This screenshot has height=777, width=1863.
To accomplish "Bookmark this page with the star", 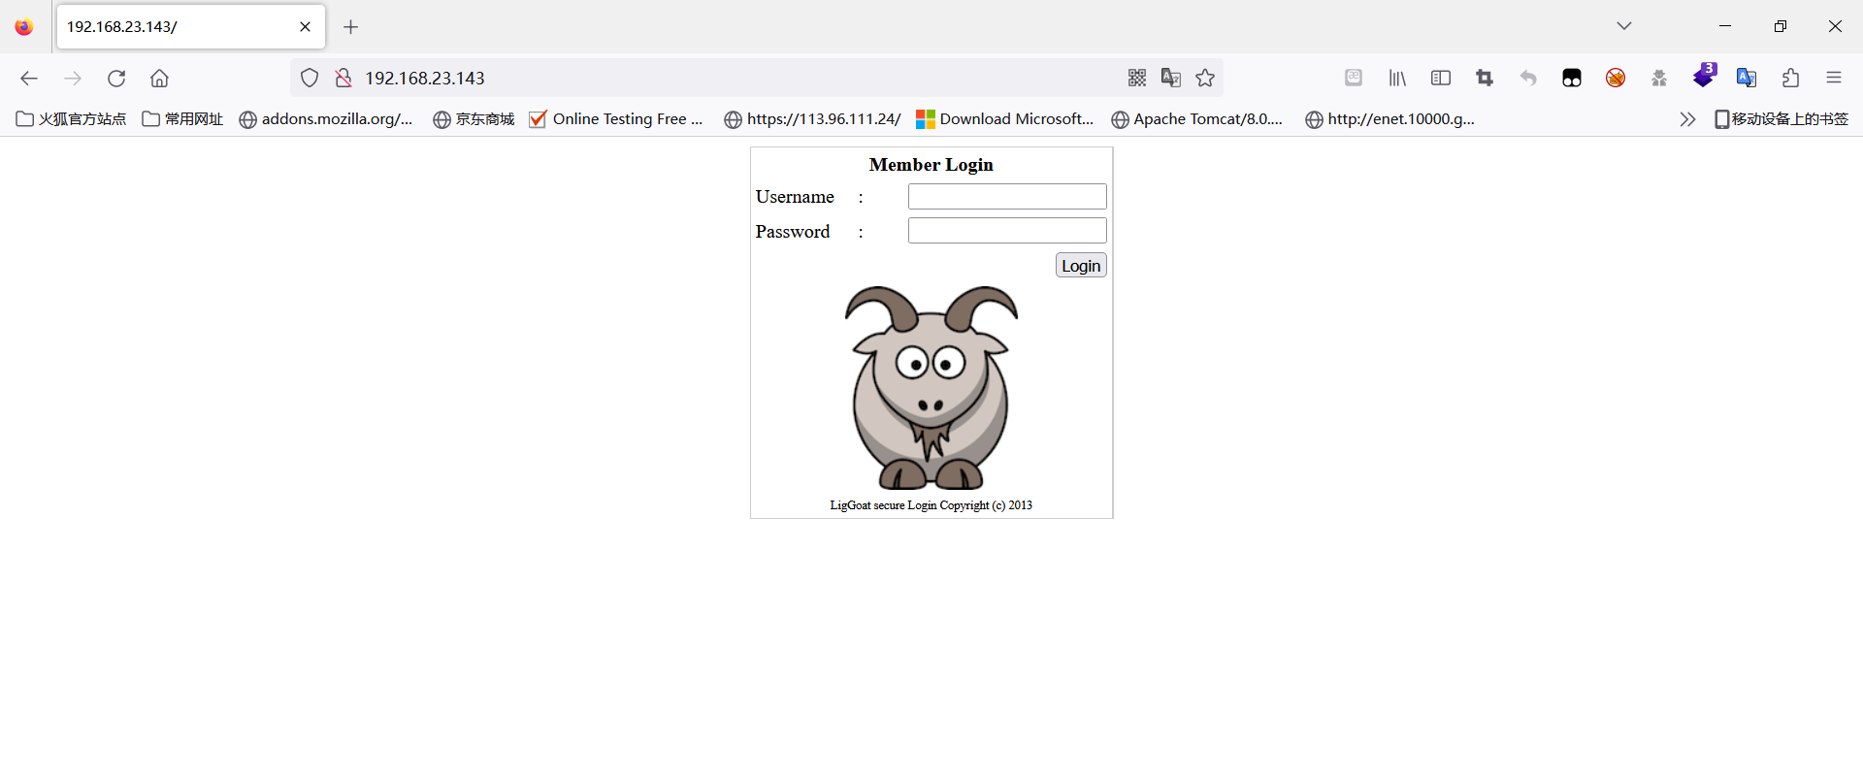I will (1205, 79).
